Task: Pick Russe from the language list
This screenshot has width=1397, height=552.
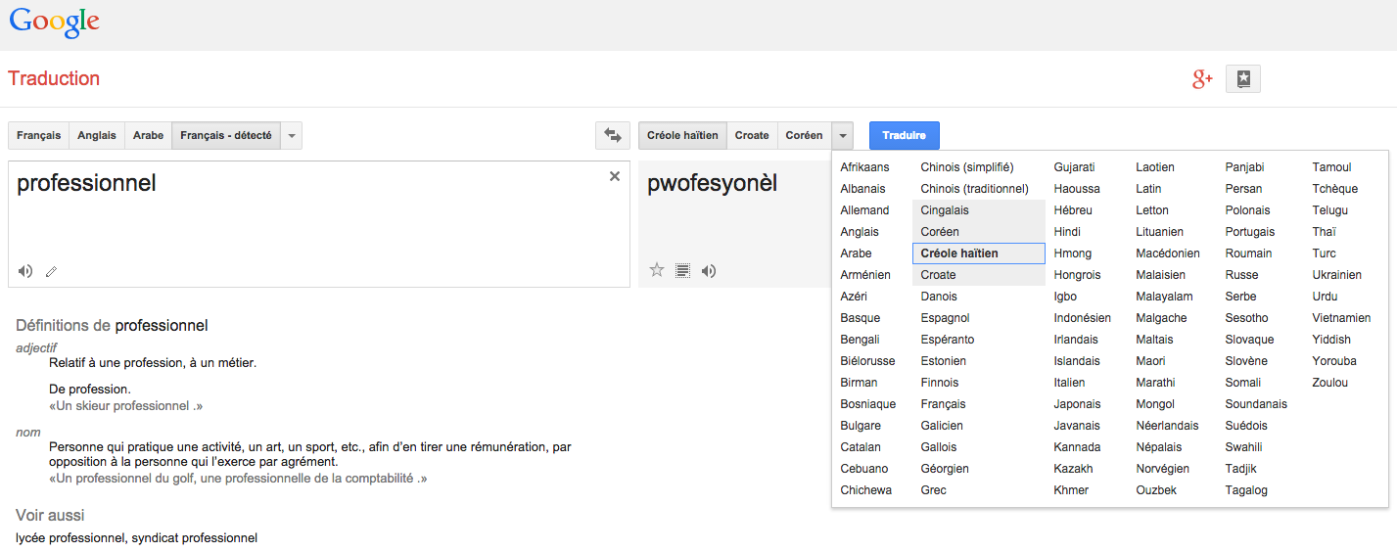Action: [1241, 275]
